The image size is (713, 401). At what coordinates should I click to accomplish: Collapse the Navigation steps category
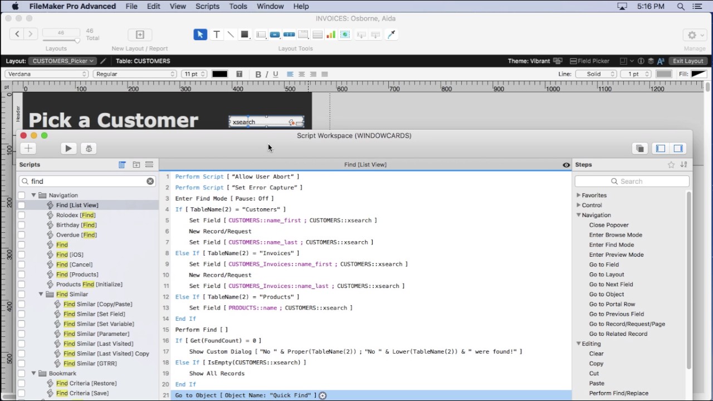[578, 215]
